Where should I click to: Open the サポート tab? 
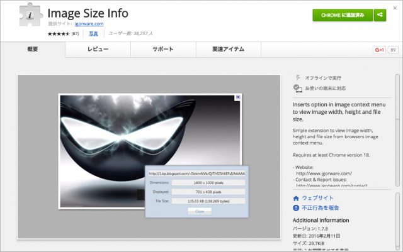[x=163, y=49]
